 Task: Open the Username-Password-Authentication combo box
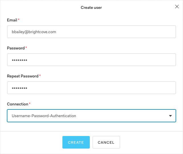[91, 116]
